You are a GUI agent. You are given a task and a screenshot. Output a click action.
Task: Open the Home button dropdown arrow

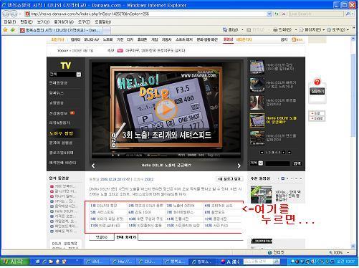pos(242,30)
